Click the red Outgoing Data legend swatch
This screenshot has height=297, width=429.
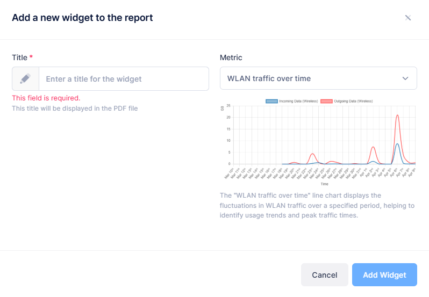[x=326, y=101]
